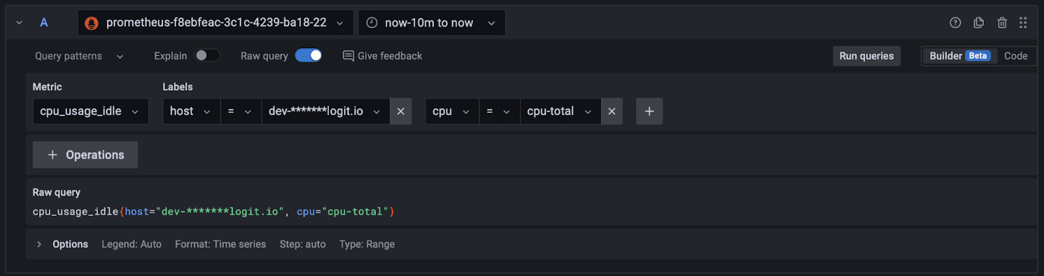Duplicate query using the copy icon
Viewport: 1044px width, 276px height.
point(979,23)
